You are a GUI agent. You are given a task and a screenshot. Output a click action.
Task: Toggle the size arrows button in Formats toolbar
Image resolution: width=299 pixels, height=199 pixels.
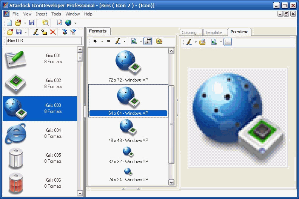click(x=148, y=41)
